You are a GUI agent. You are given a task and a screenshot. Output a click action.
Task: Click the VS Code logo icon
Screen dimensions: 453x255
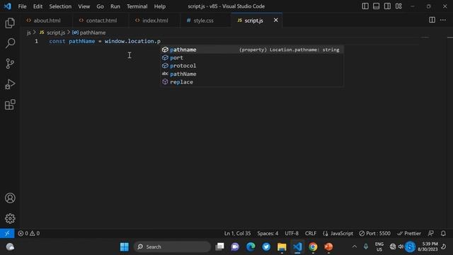coord(8,6)
